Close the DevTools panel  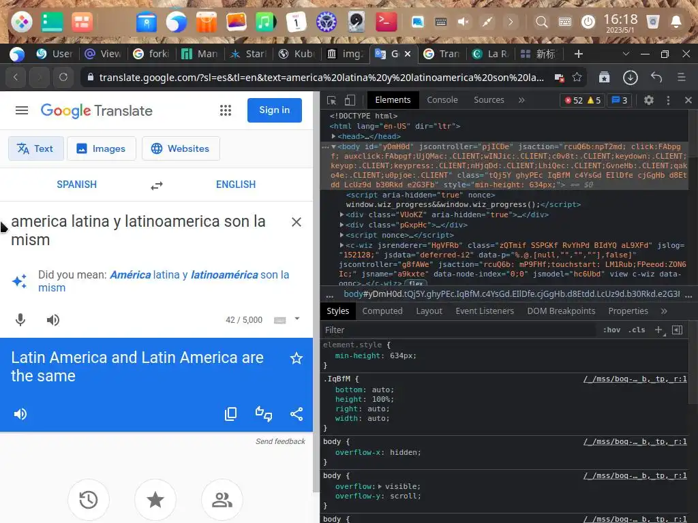[x=688, y=100]
